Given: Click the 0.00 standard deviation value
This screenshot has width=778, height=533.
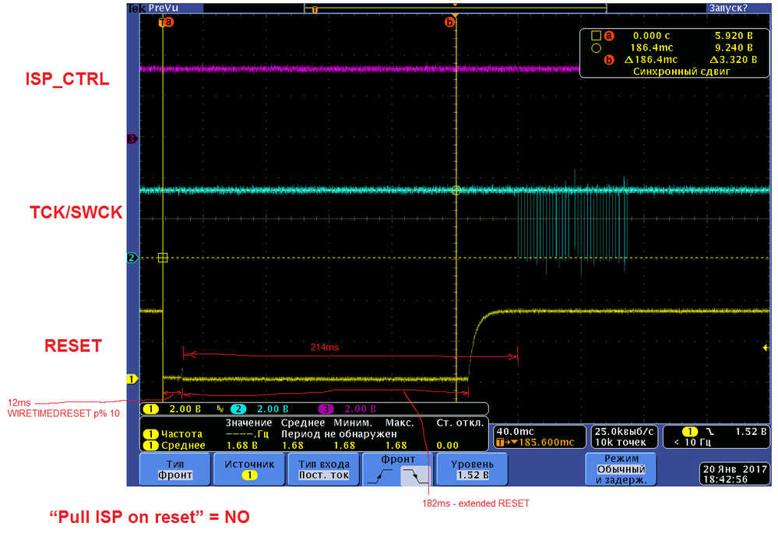Looking at the screenshot, I should [447, 445].
